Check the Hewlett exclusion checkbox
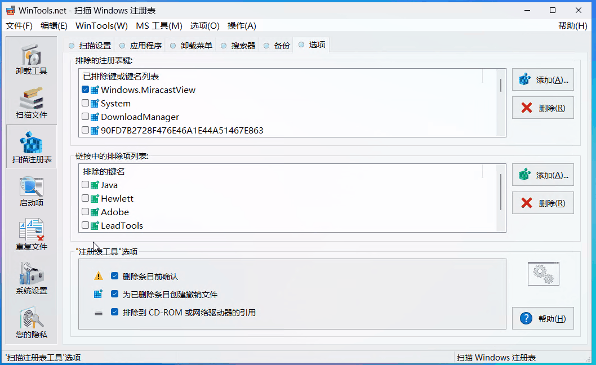596x365 pixels. (x=85, y=198)
